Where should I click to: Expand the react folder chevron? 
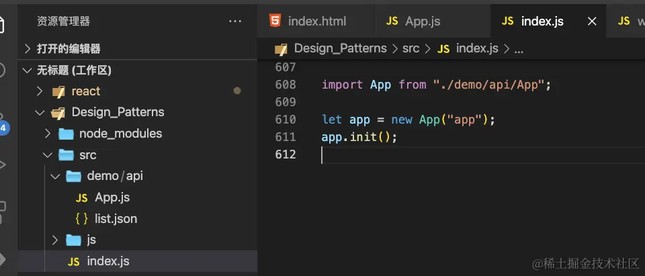(x=40, y=91)
